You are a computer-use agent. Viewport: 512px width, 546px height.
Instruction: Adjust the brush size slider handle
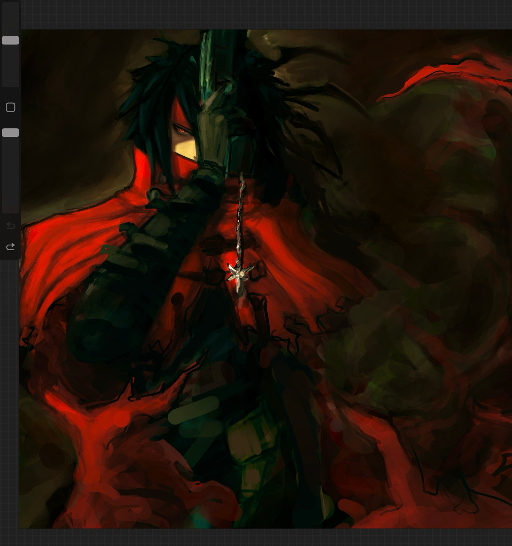[10, 40]
